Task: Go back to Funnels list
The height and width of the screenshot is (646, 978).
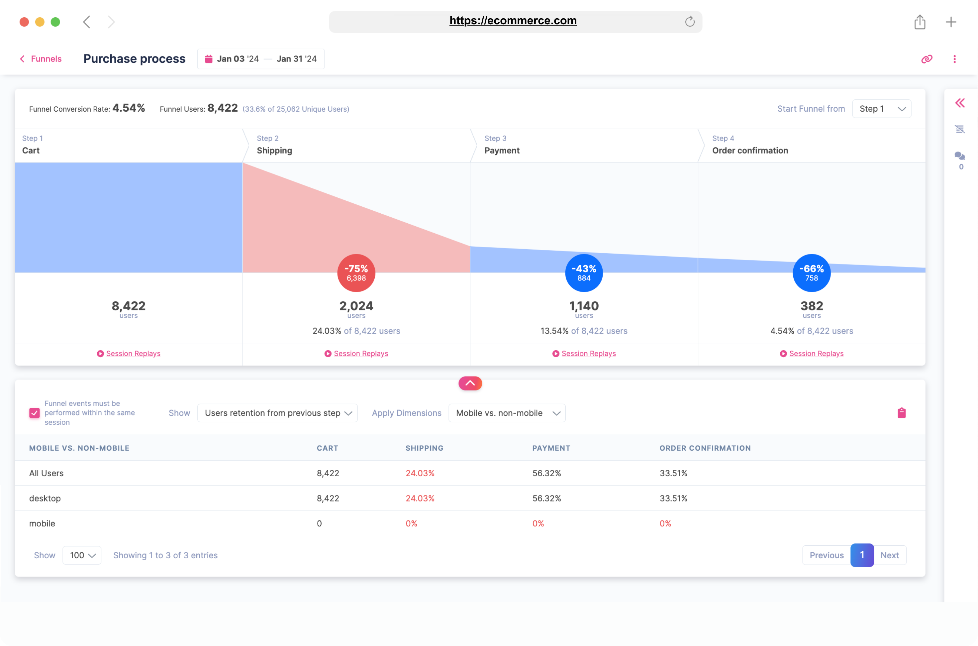Action: (x=40, y=59)
